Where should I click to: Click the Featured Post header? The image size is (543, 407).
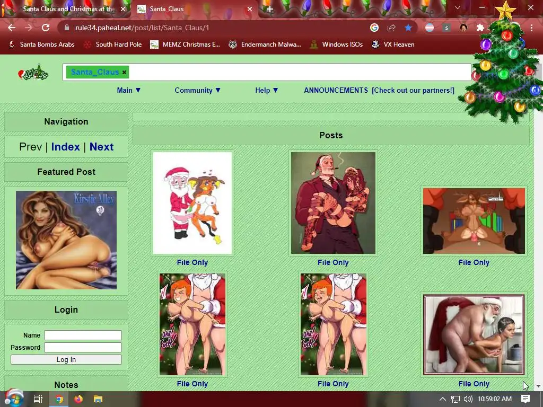[66, 172]
